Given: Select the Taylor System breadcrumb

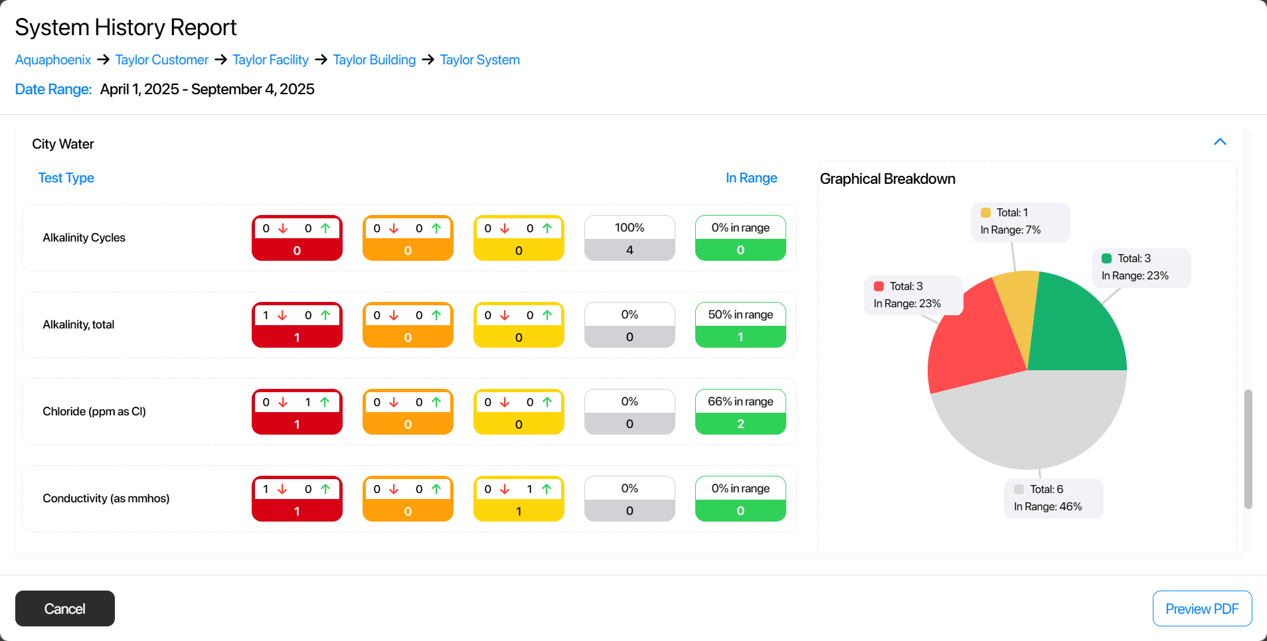Looking at the screenshot, I should (x=479, y=60).
